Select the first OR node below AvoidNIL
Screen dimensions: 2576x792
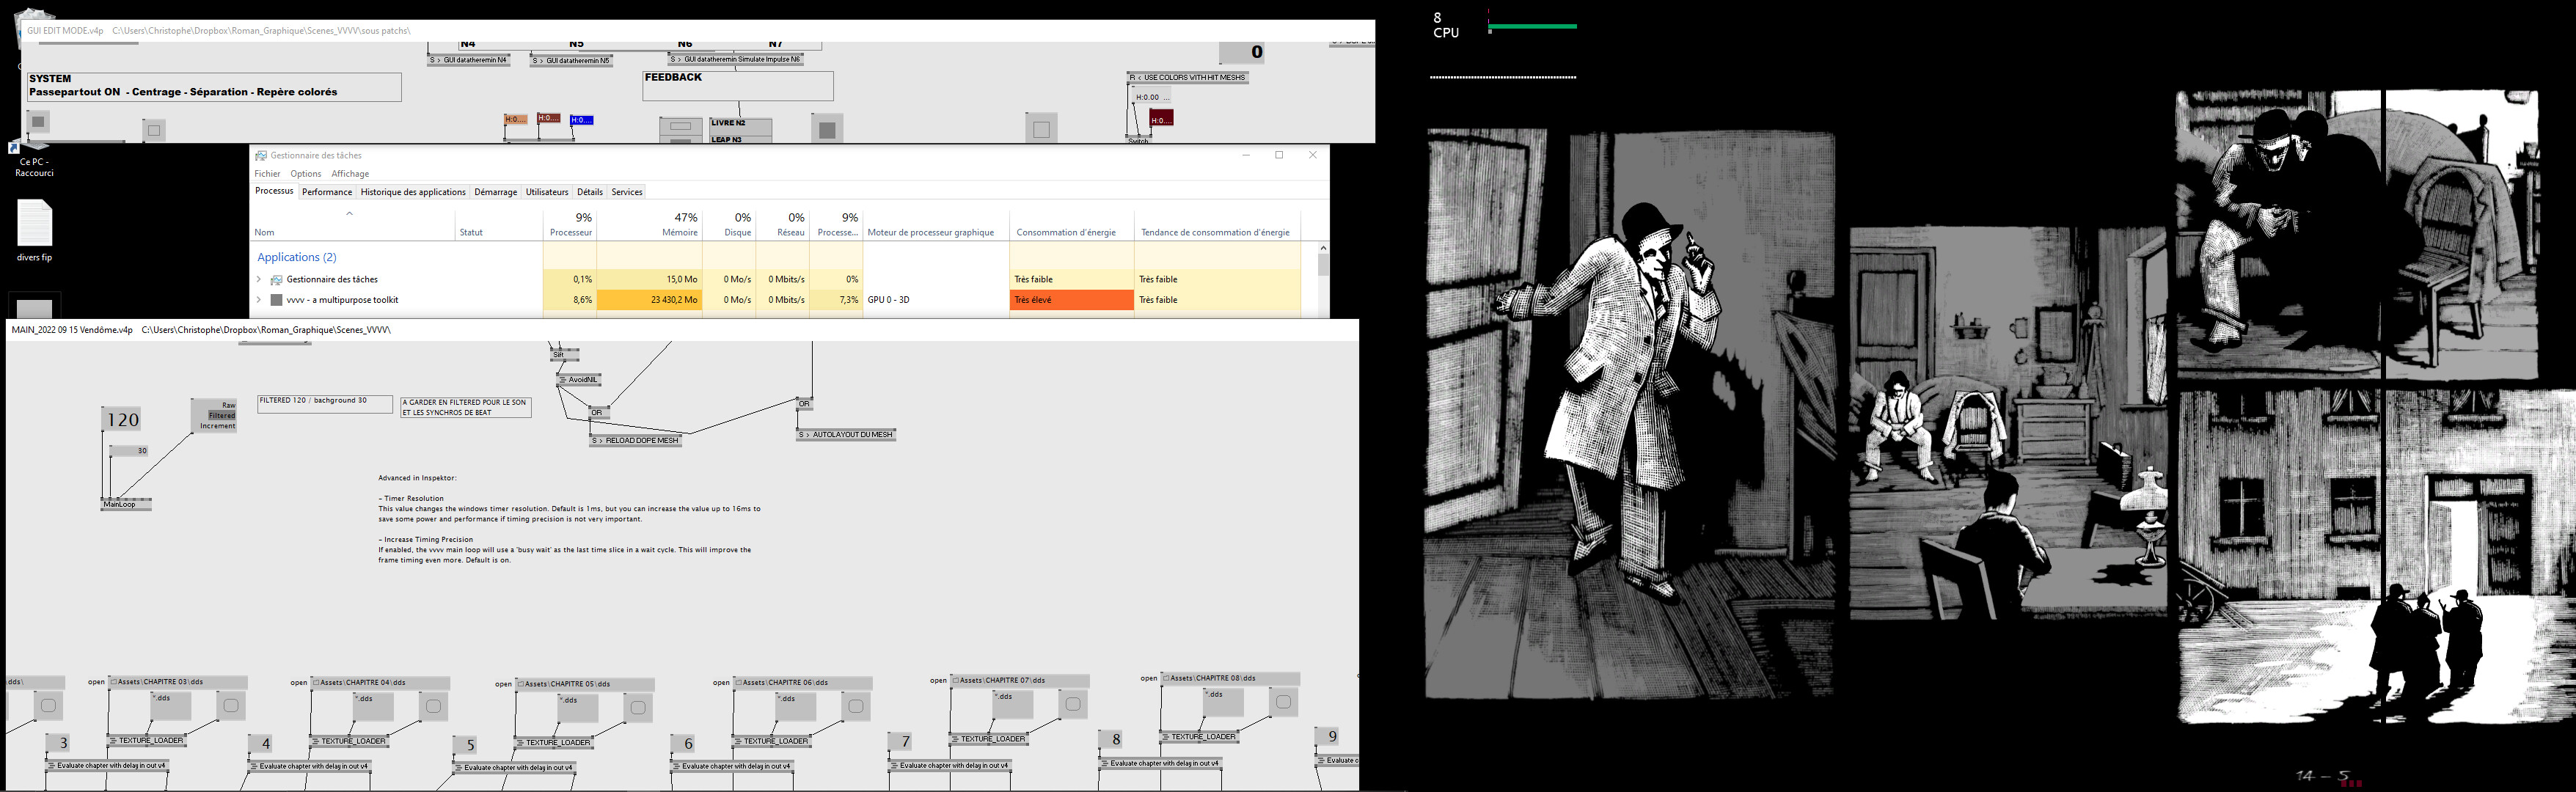point(598,412)
